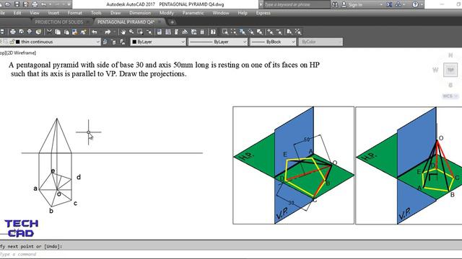Click the Undo arrow in Standard toolbar
This screenshot has height=259, width=462.
pyautogui.click(x=95, y=32)
